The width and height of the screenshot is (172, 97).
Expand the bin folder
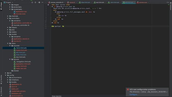pos(5,73)
